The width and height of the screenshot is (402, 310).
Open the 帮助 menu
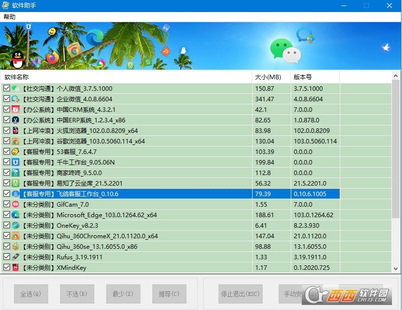(10, 17)
